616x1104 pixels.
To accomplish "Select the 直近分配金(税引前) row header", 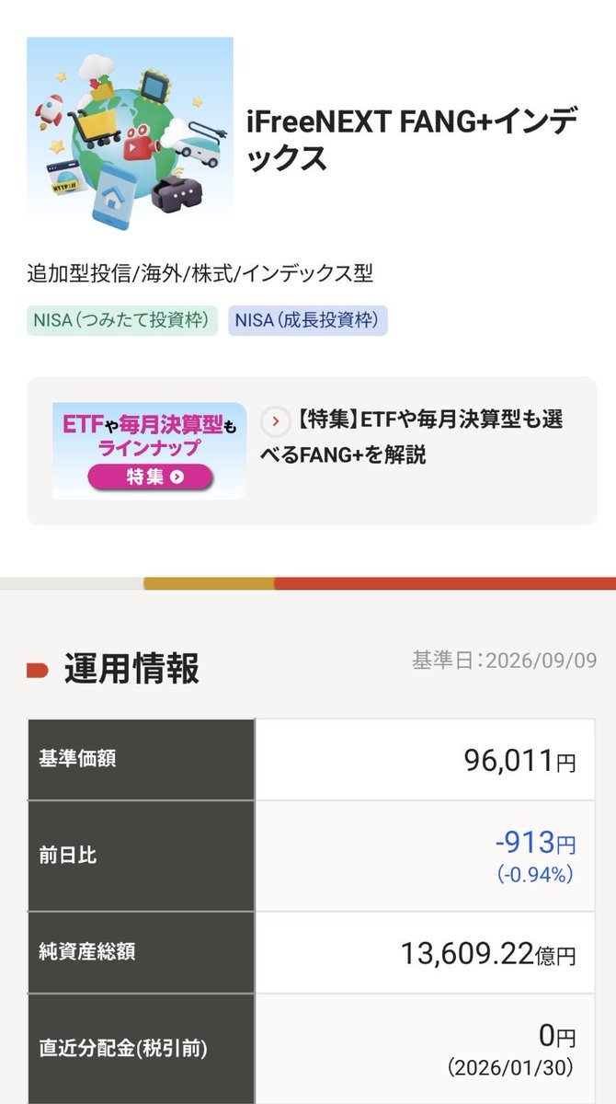I will [x=141, y=1049].
